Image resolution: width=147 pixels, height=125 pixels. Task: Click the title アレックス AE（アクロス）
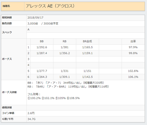(50, 6)
